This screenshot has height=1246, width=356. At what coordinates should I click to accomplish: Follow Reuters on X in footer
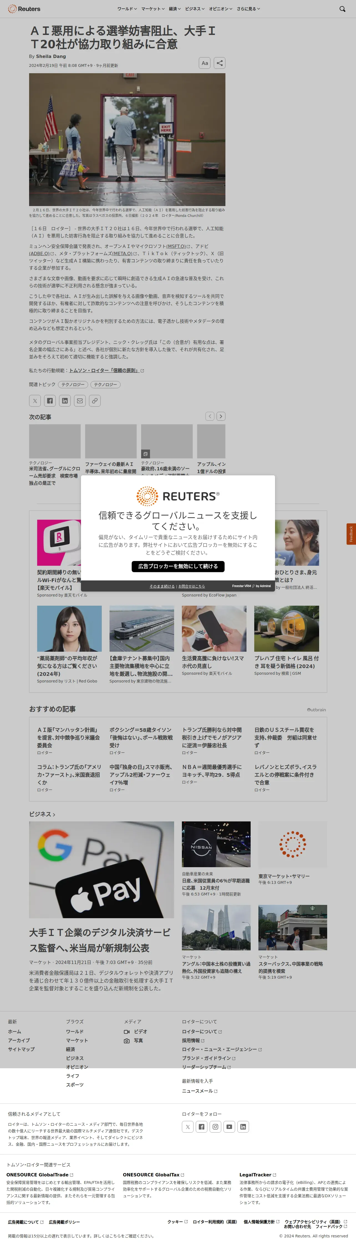click(x=188, y=1126)
